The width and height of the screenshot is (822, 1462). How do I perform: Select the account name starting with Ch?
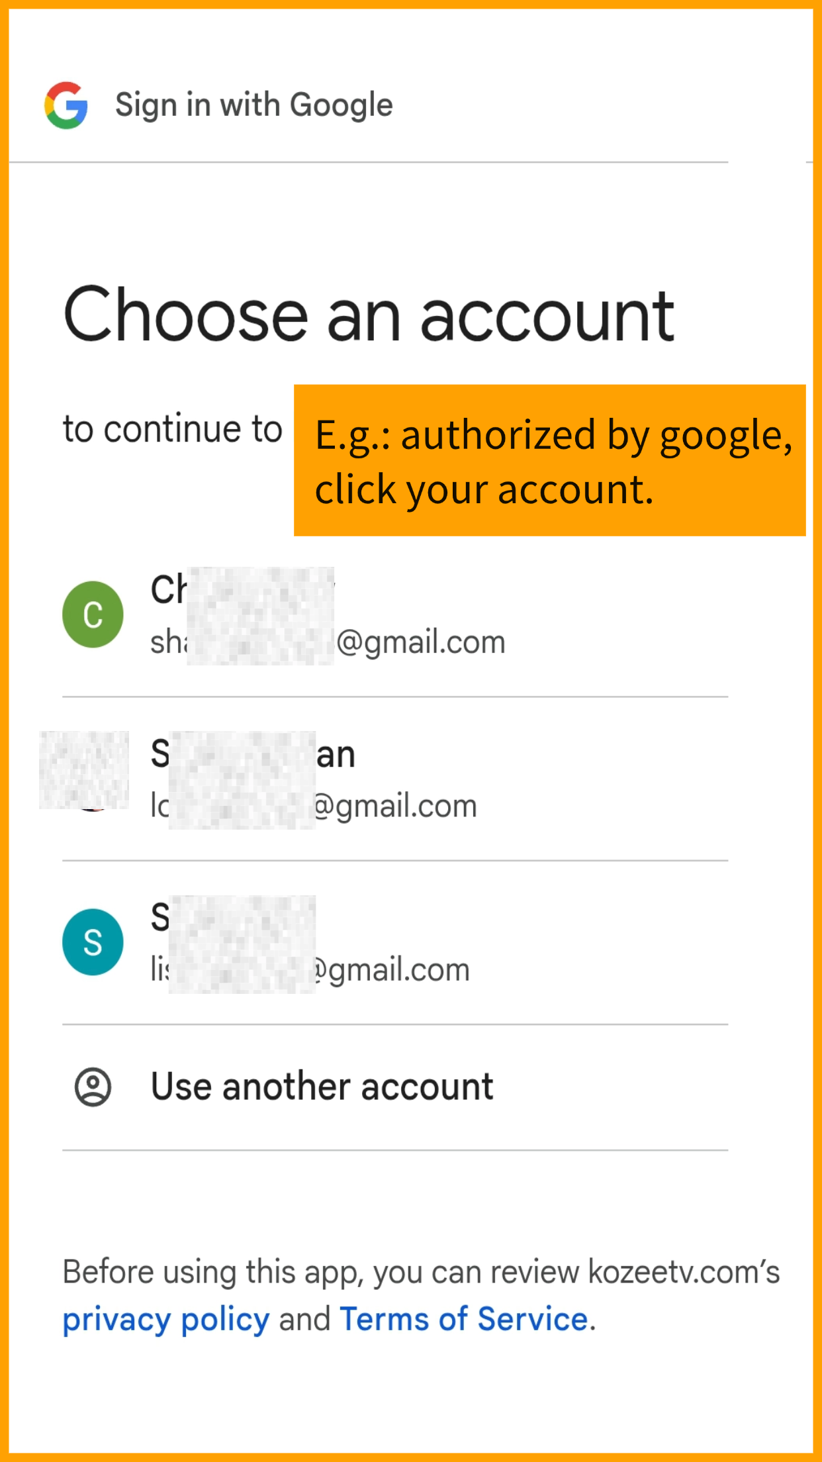click(242, 589)
